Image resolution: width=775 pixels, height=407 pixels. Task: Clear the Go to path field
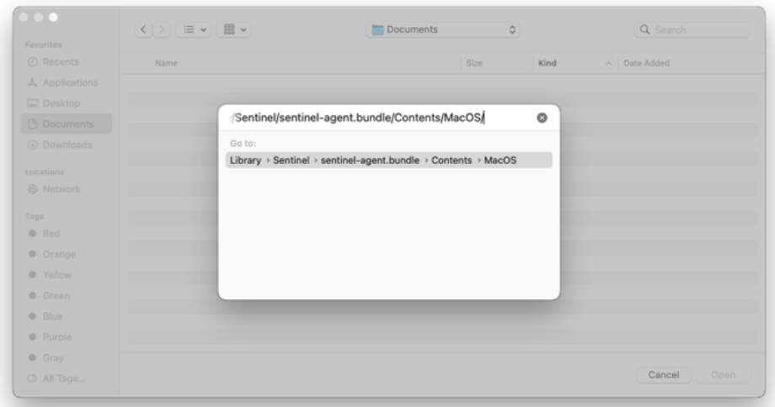point(542,118)
